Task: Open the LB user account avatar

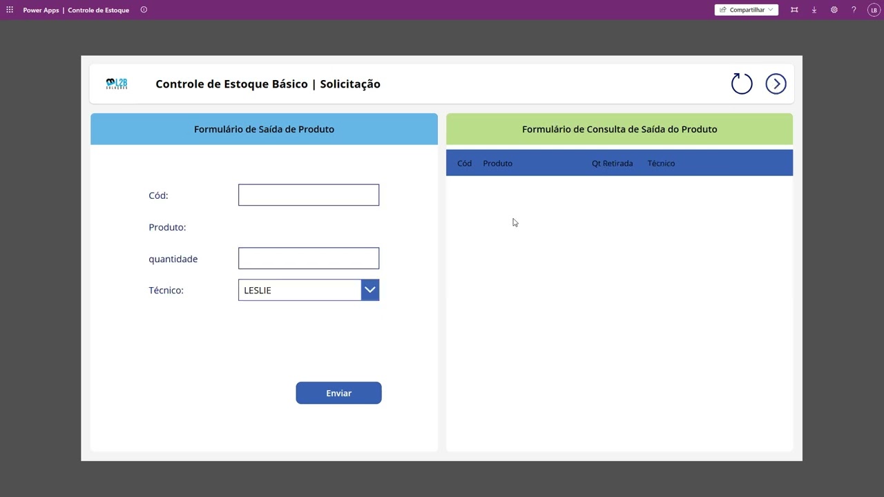Action: click(874, 10)
